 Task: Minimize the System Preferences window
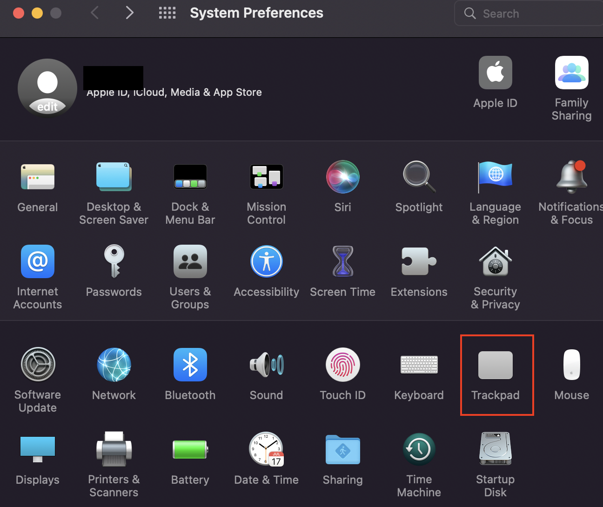[37, 13]
